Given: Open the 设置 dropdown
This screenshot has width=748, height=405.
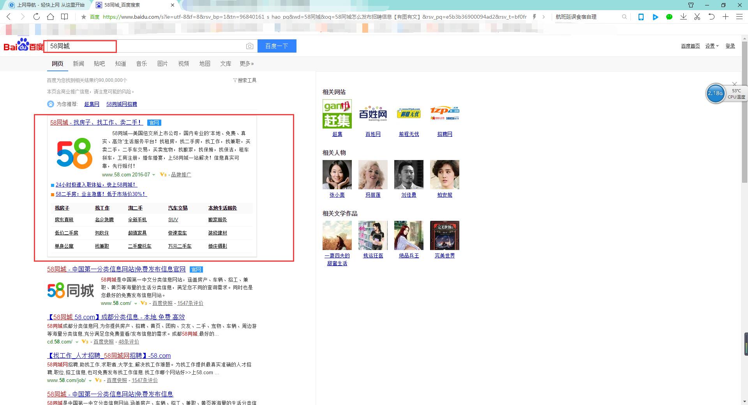Looking at the screenshot, I should point(712,46).
